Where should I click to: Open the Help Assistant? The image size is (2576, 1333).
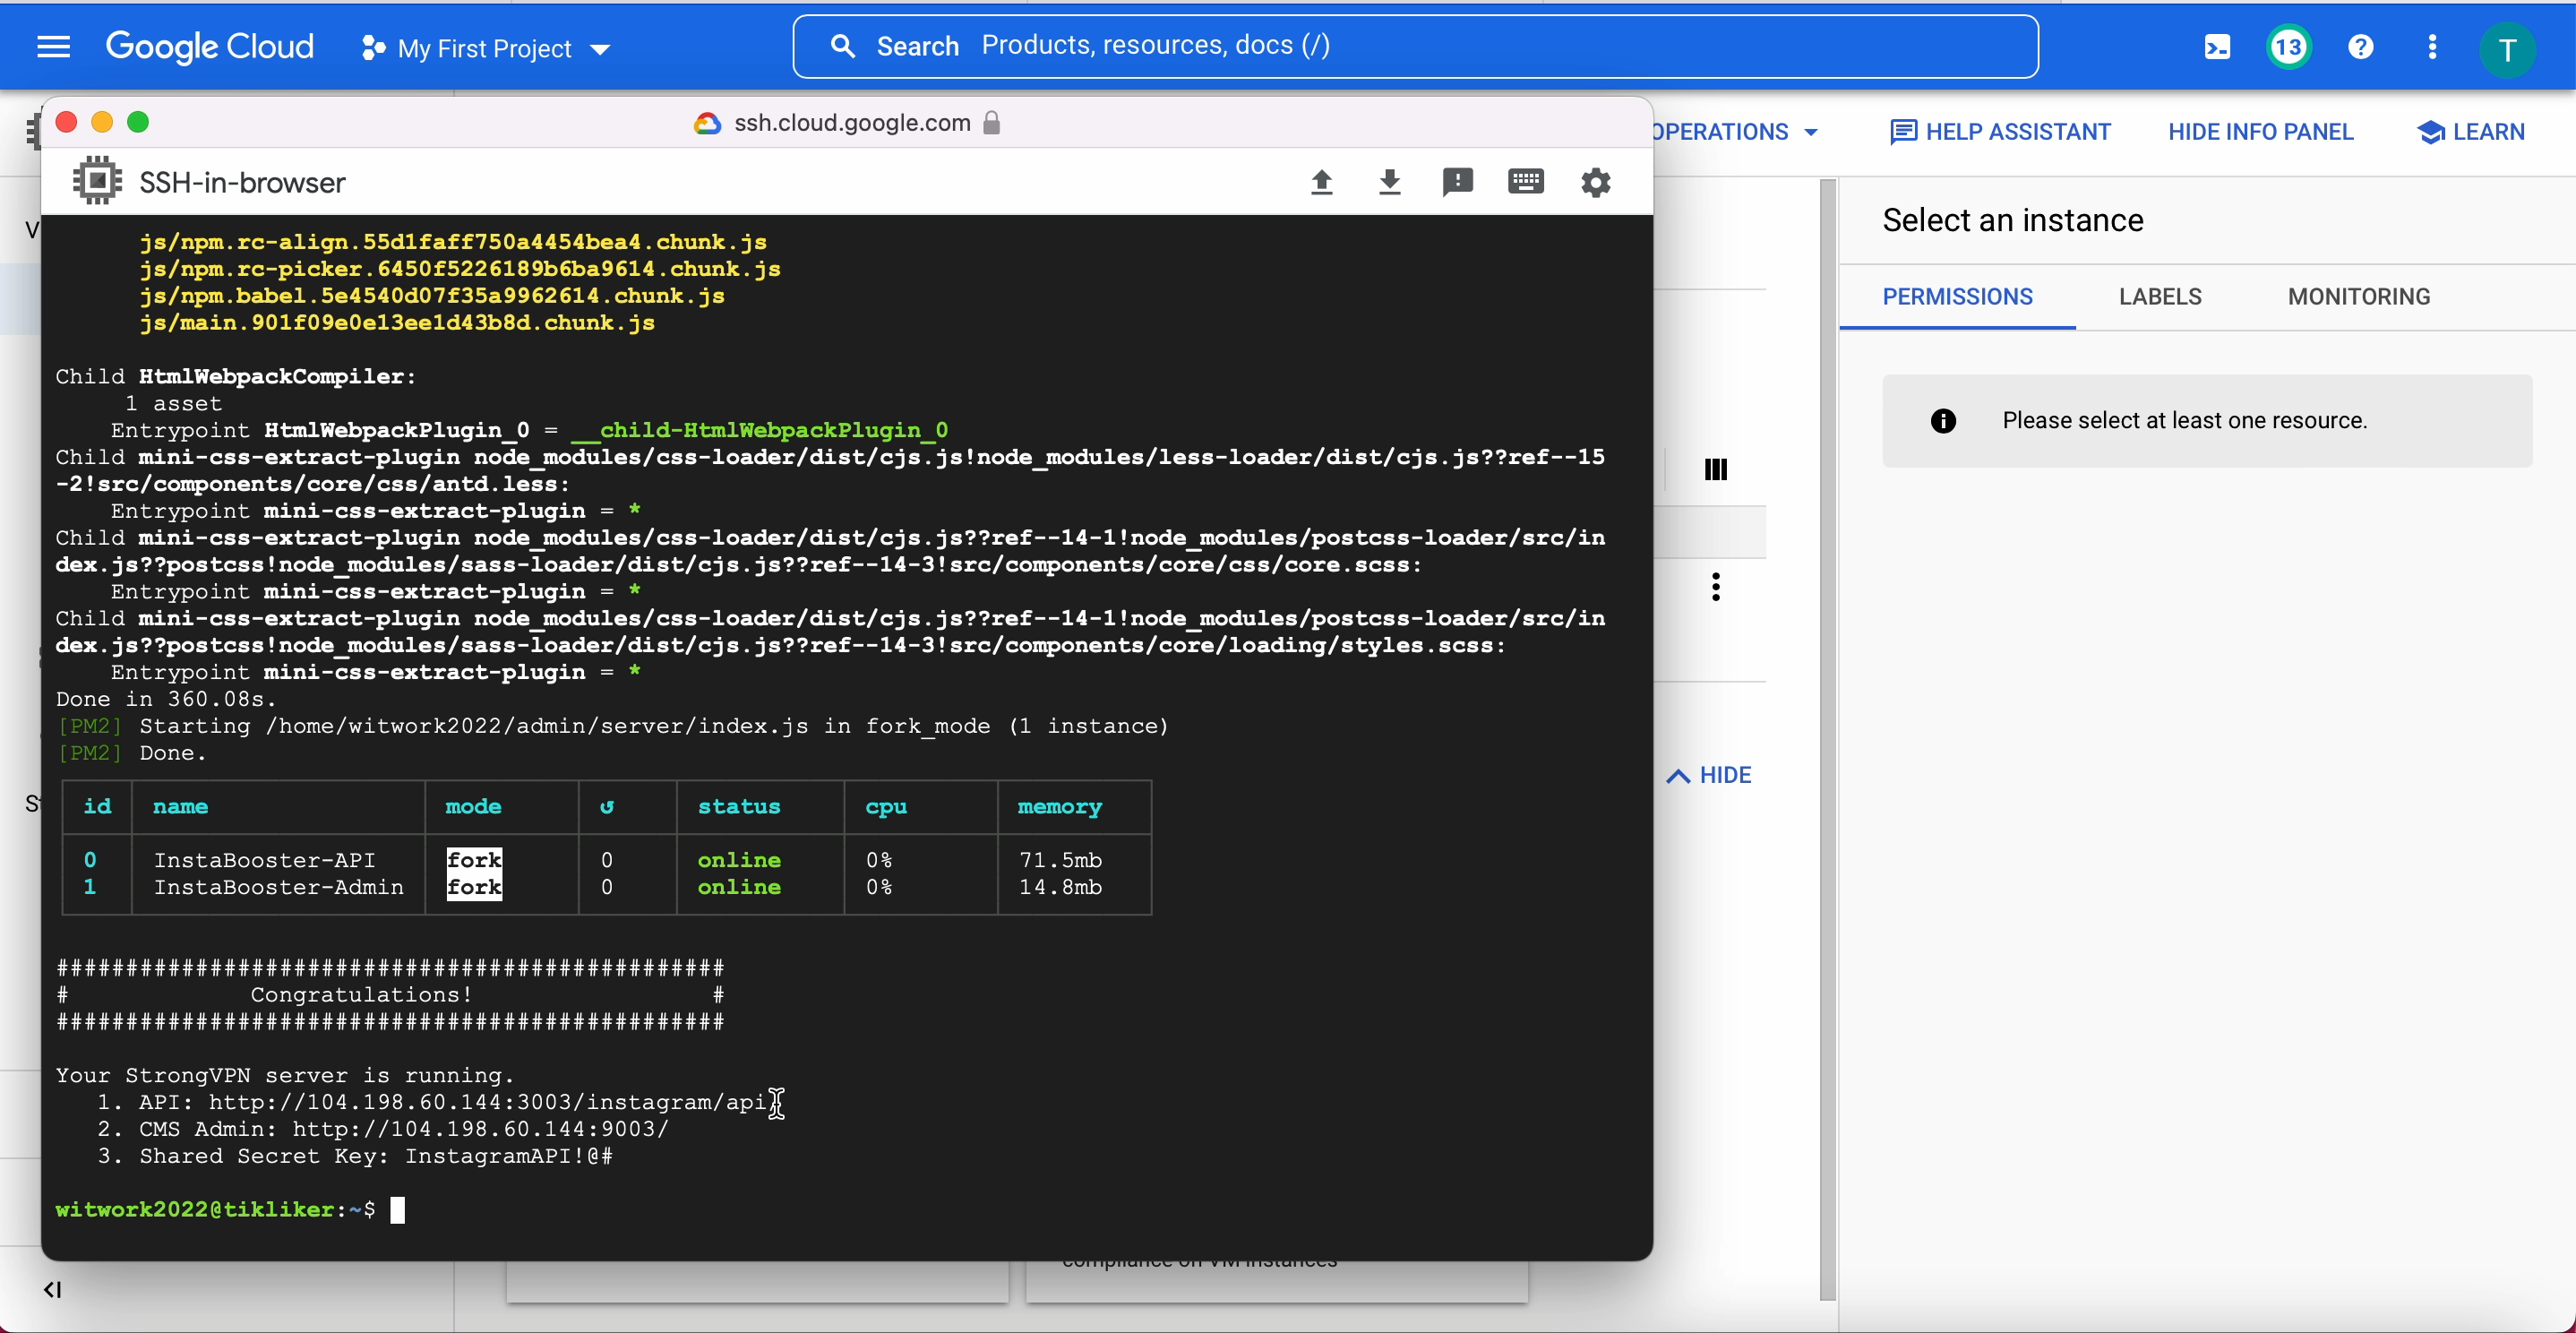coord(2000,132)
